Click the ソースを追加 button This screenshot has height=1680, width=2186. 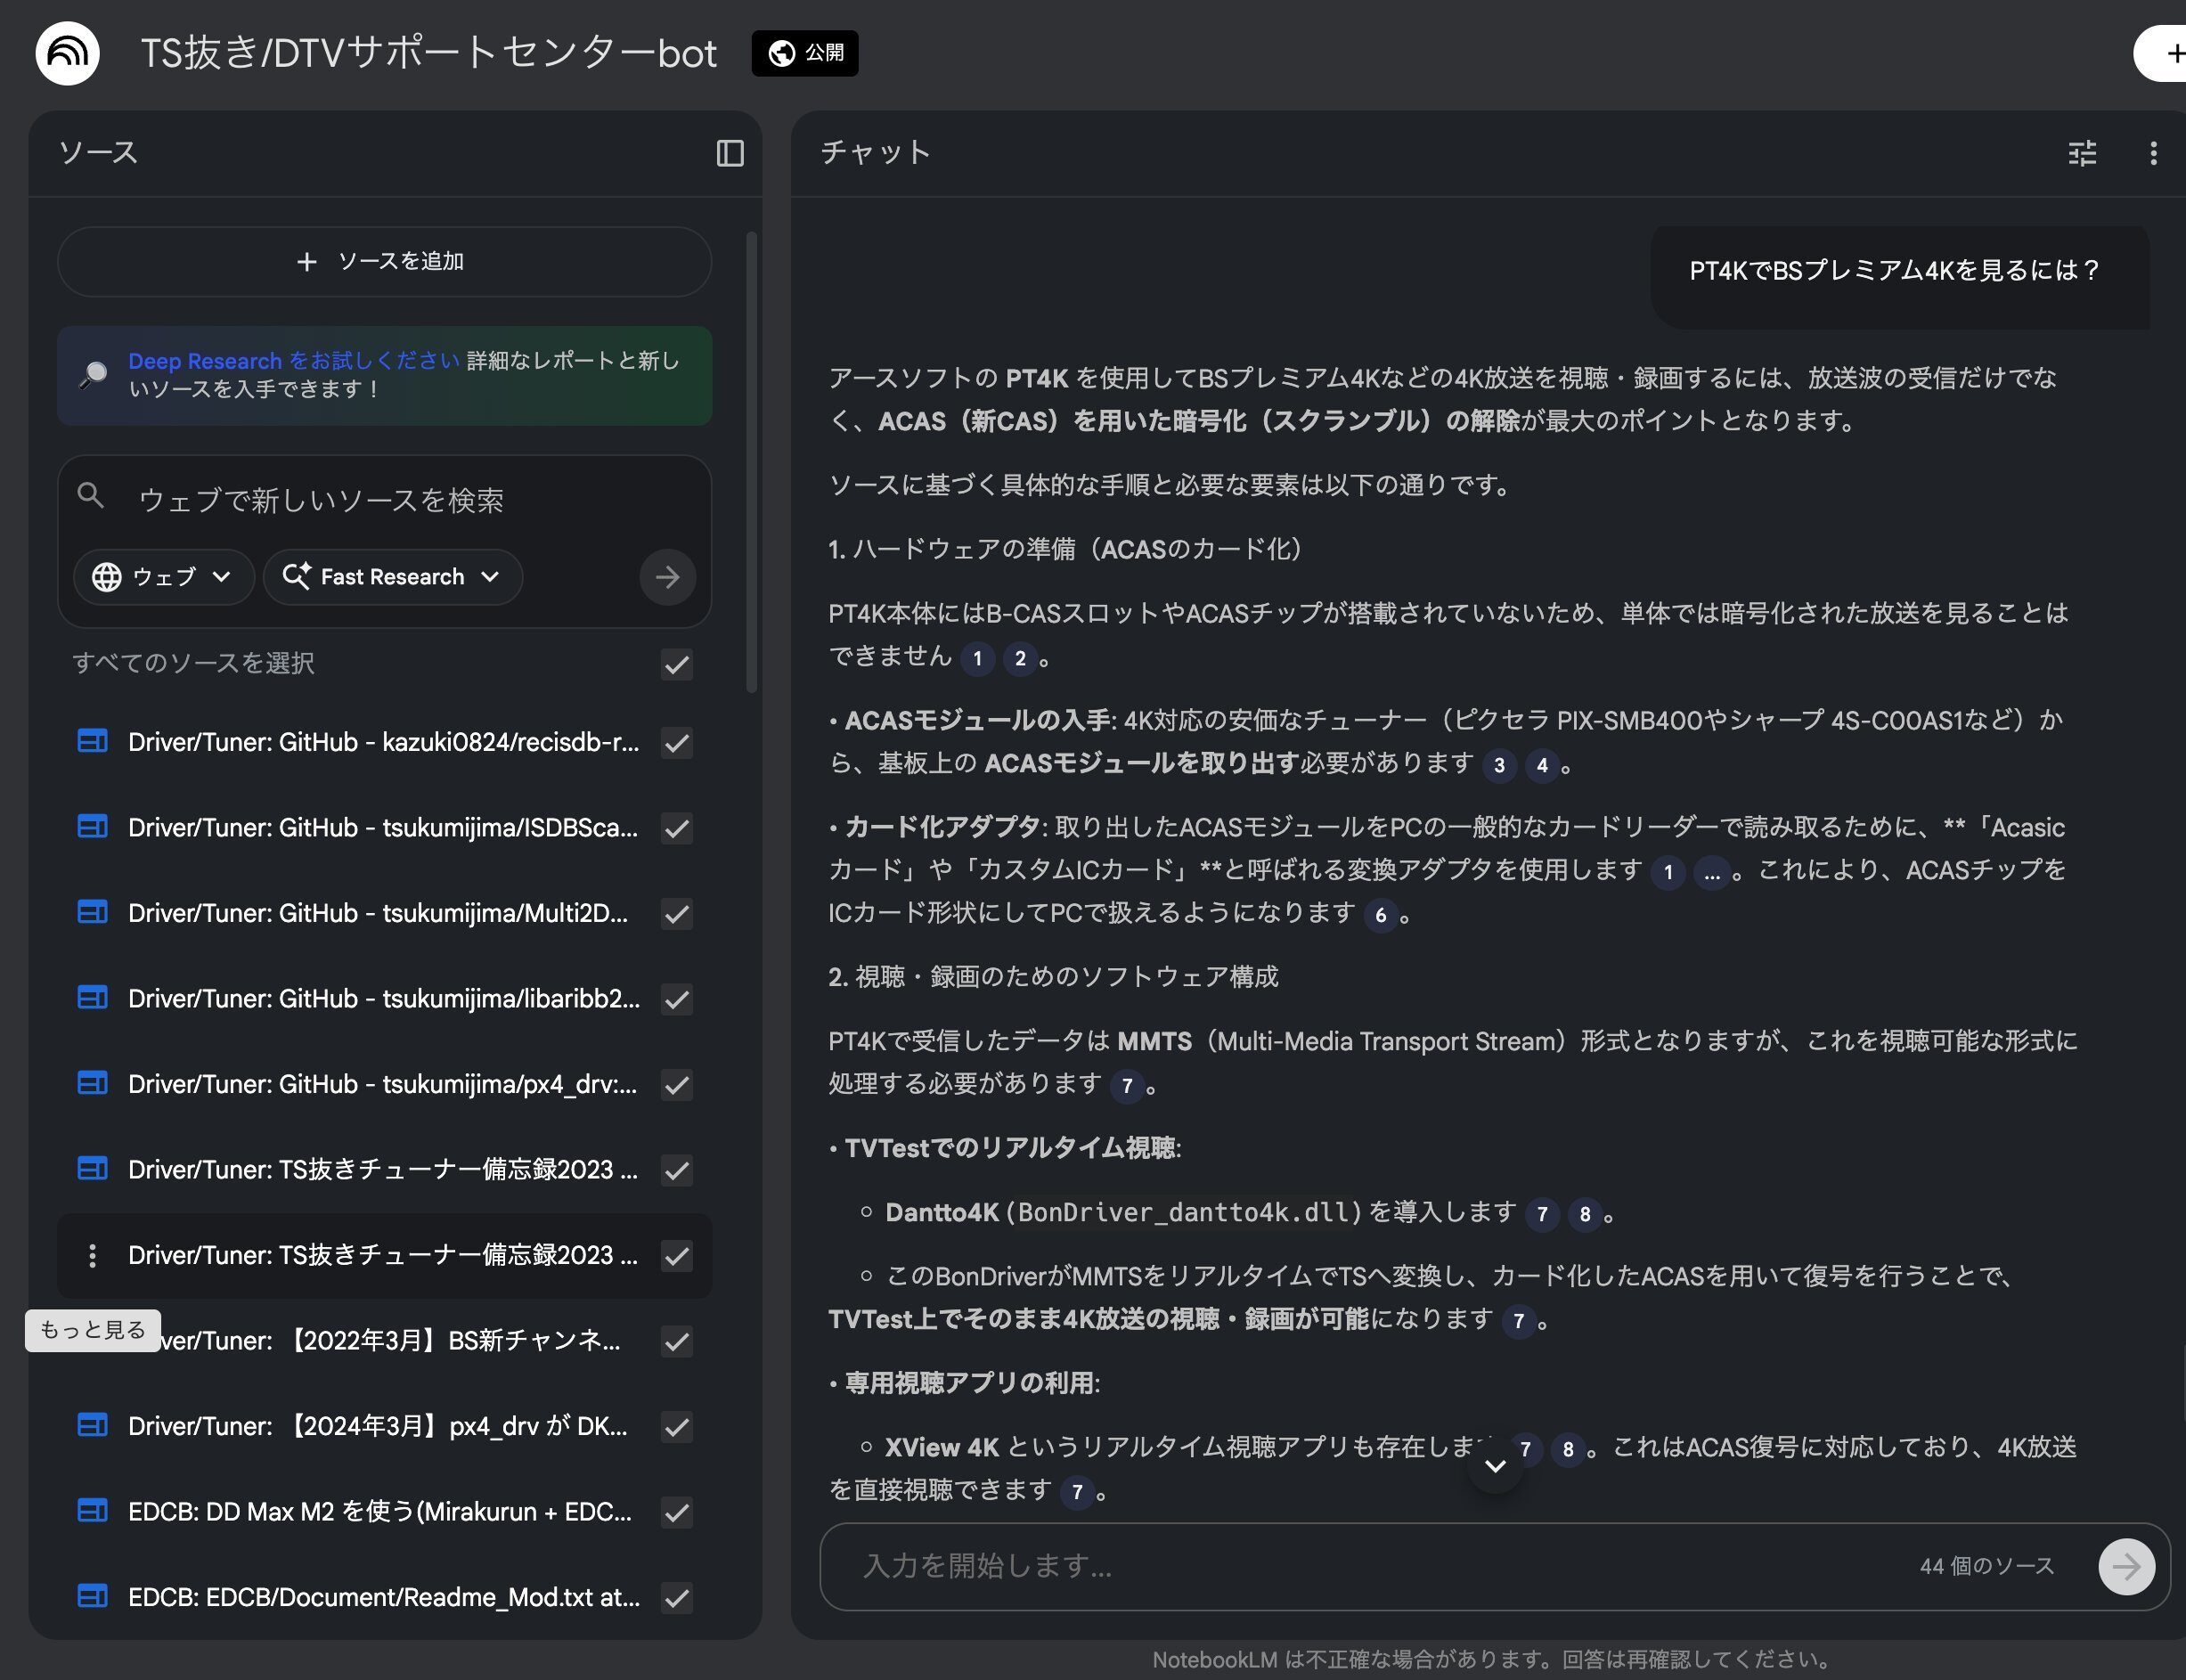point(384,262)
